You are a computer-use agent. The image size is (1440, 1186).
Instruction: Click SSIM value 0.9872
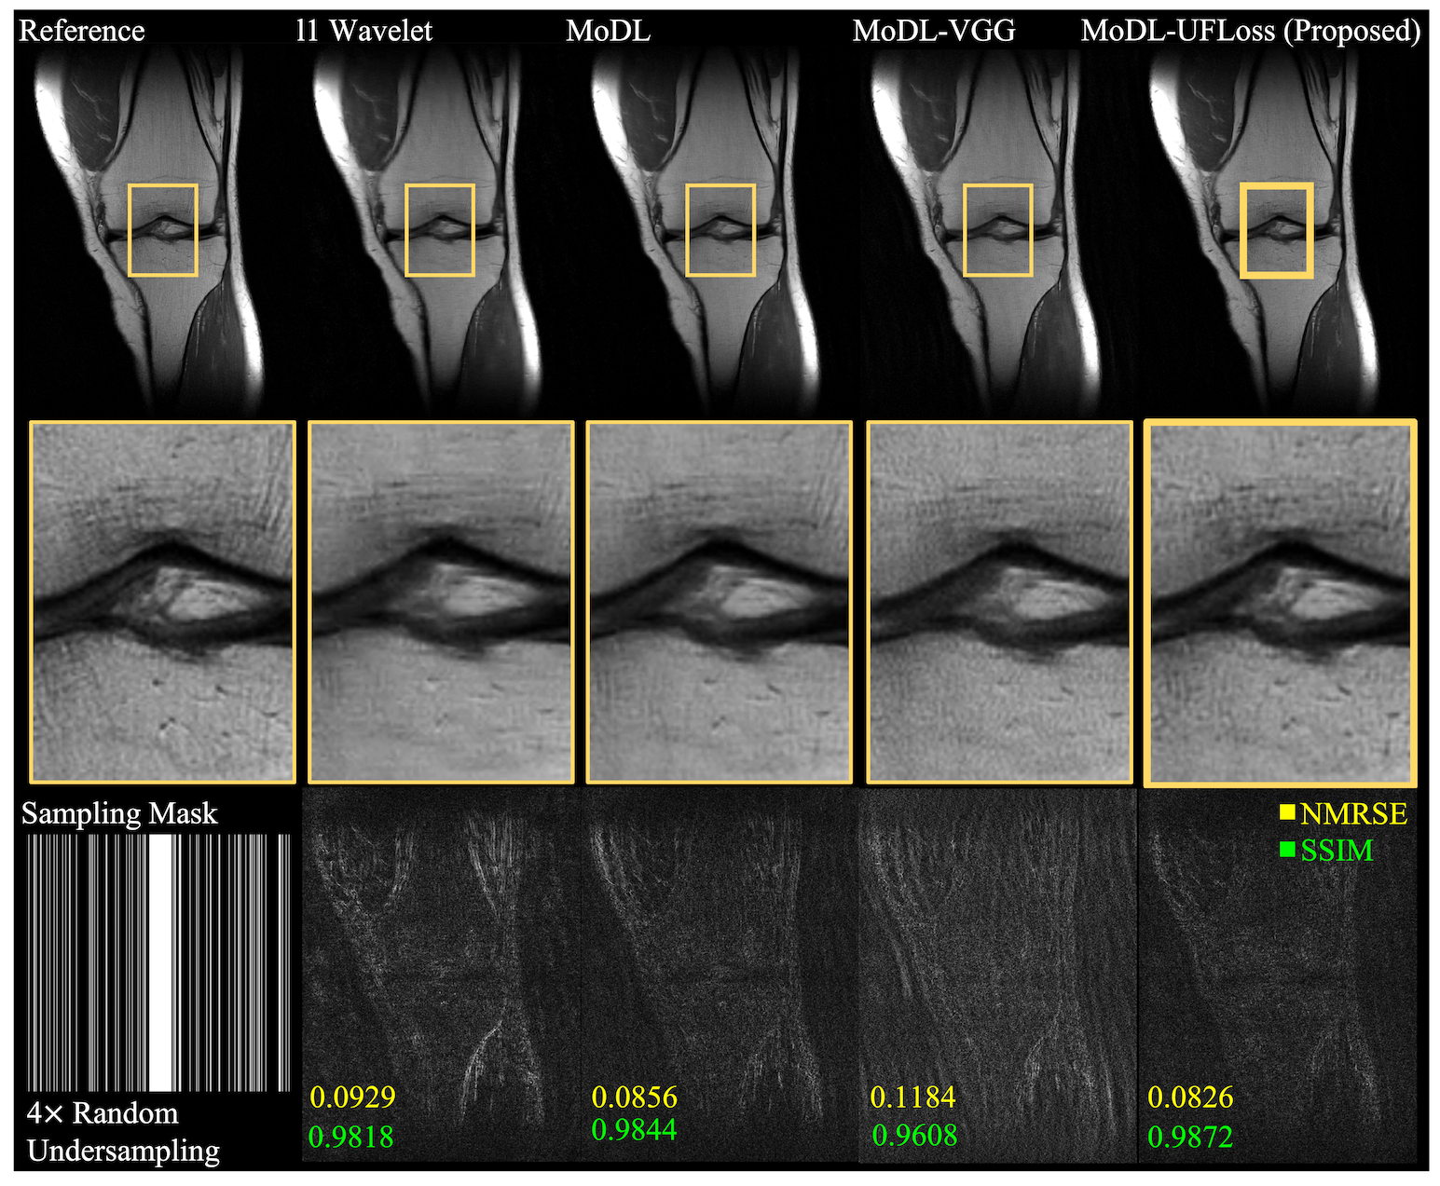click(x=1190, y=1137)
